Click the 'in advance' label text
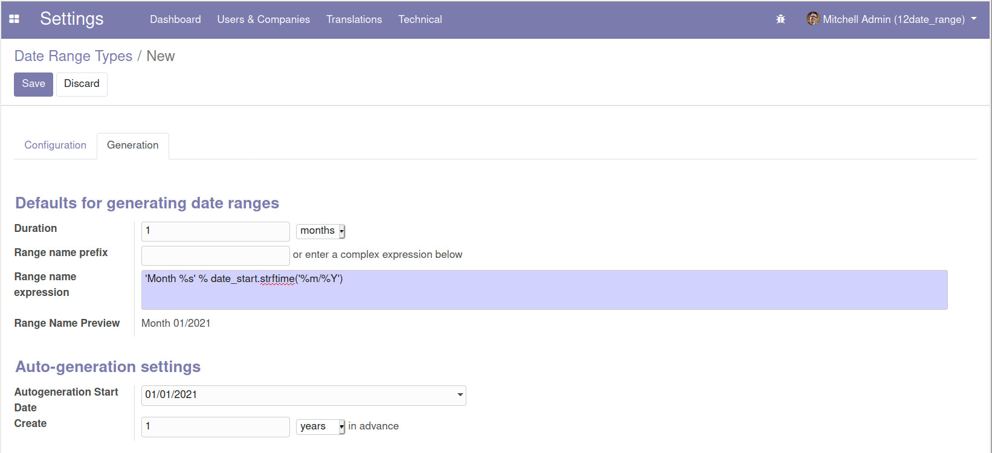The height and width of the screenshot is (453, 992). click(373, 426)
